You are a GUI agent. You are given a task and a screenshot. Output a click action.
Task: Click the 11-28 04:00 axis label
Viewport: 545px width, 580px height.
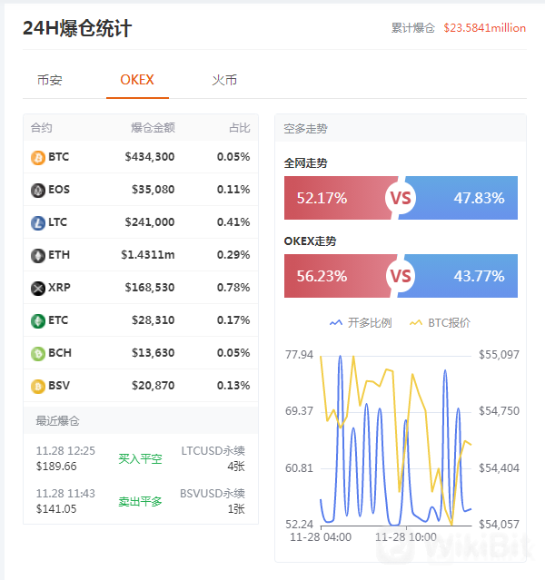[x=321, y=537]
